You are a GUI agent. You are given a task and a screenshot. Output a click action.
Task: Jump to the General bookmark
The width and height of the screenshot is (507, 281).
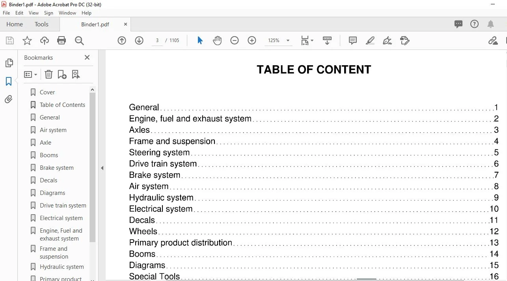[x=50, y=118]
